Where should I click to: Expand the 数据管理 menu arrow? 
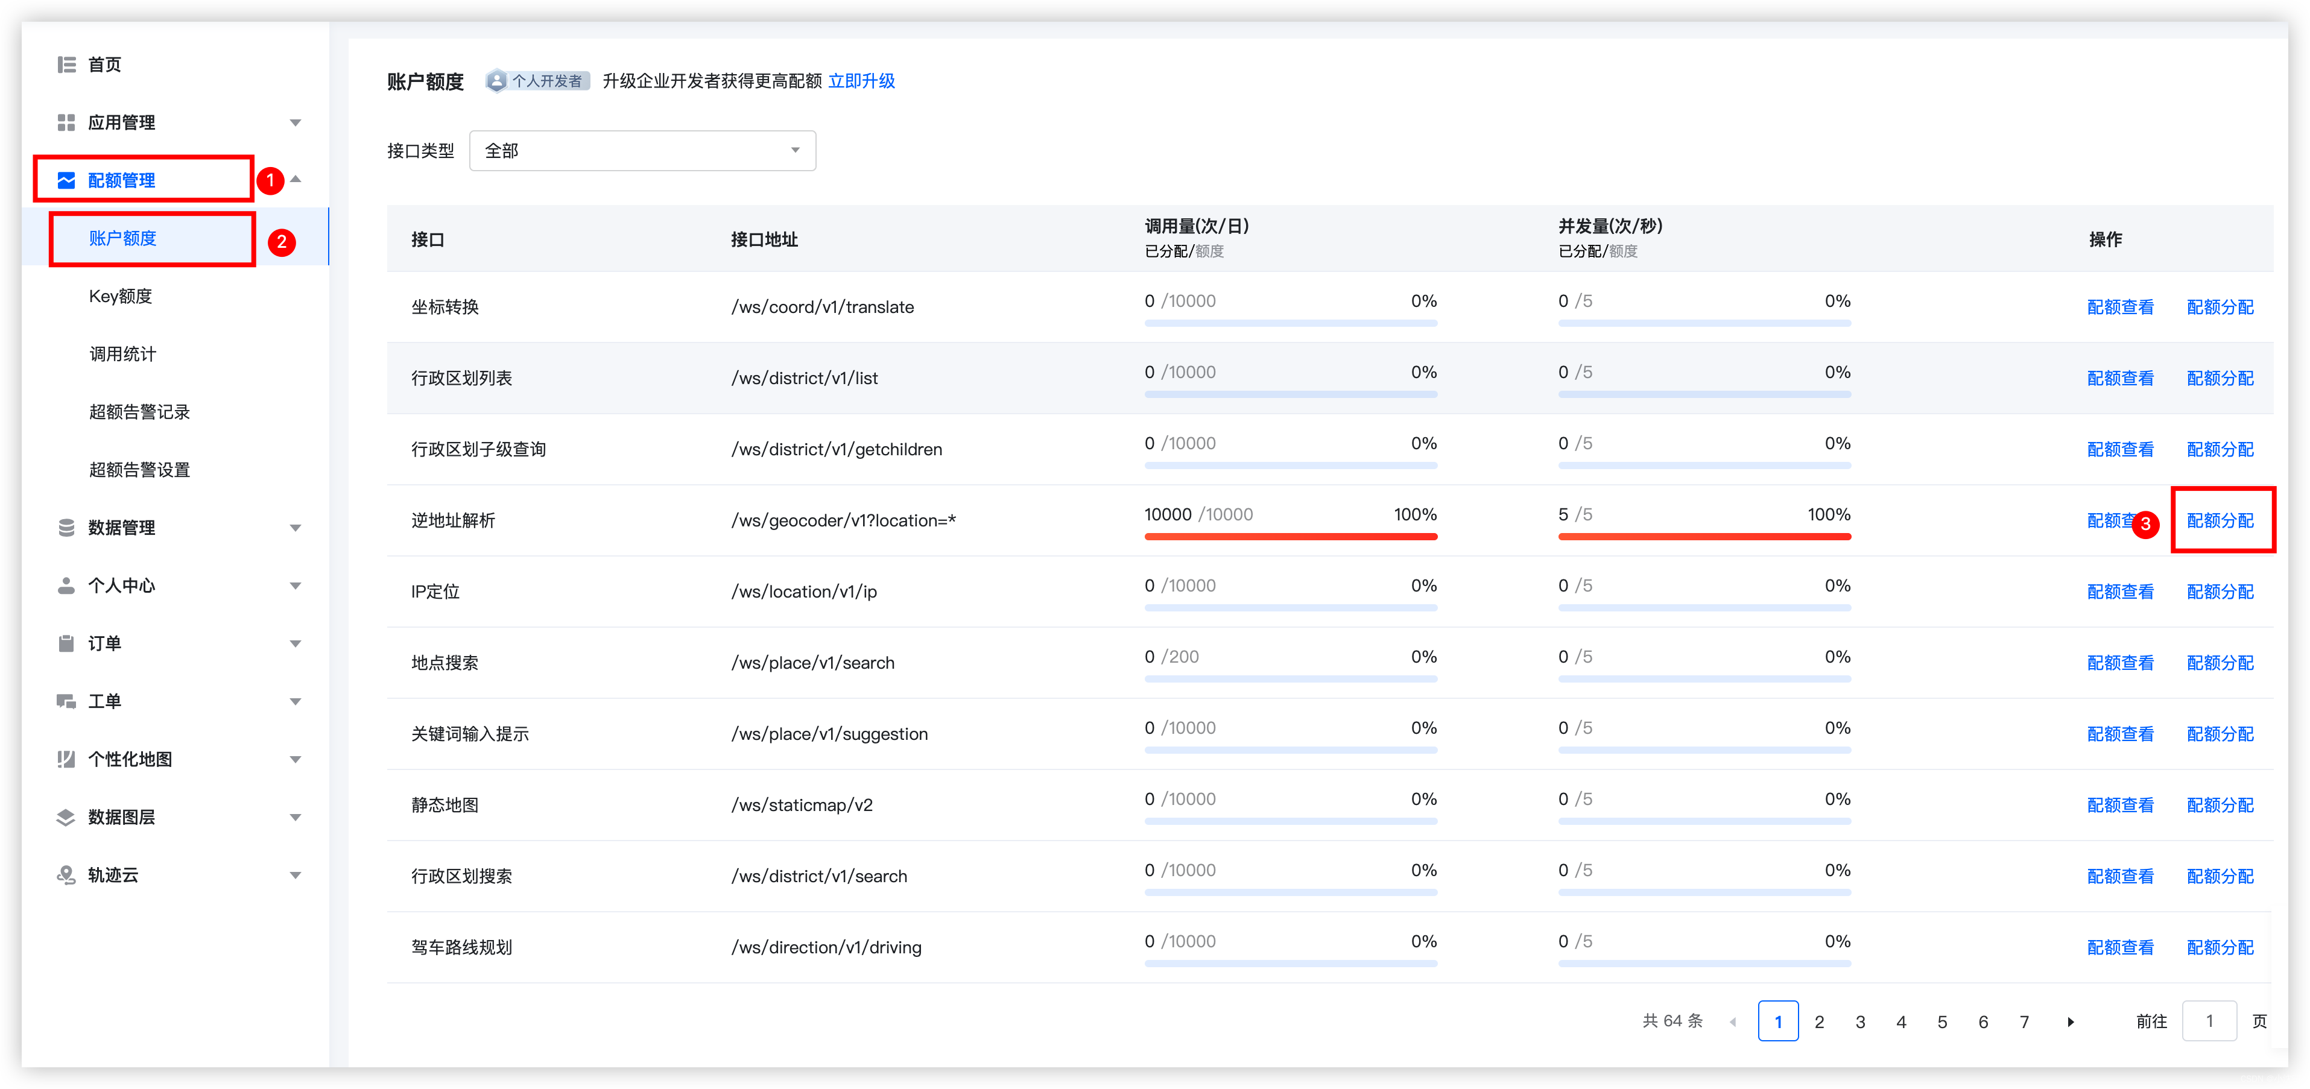[x=295, y=528]
